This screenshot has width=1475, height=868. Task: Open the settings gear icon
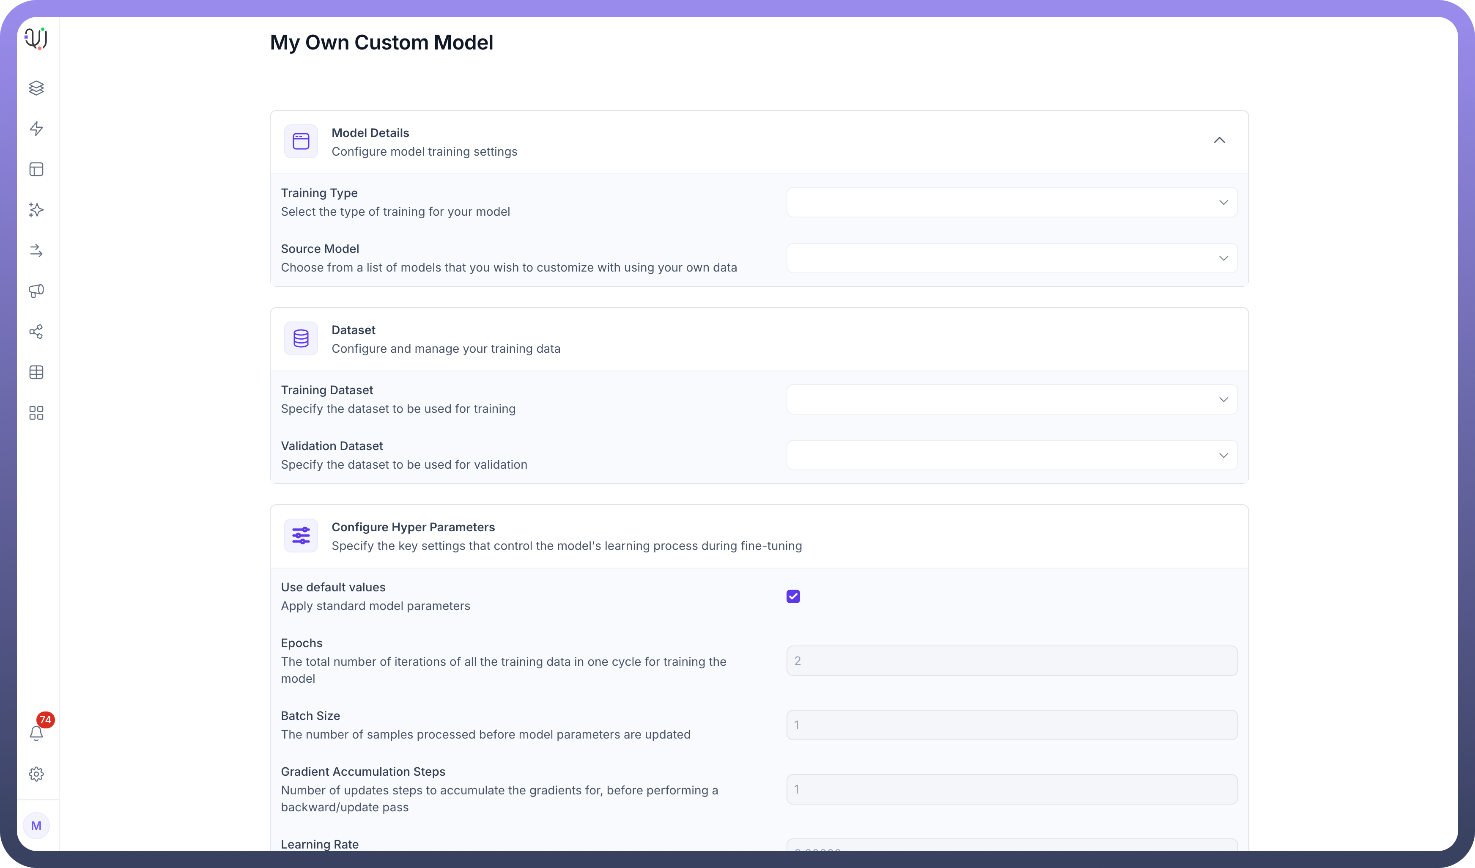click(36, 774)
